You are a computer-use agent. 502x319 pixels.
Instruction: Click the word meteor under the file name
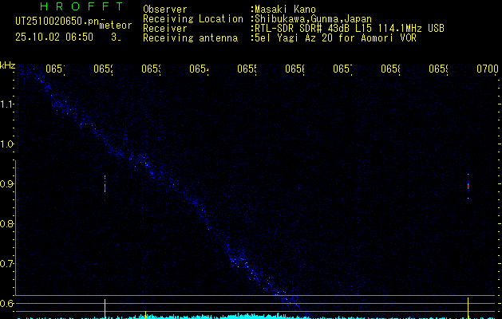[116, 26]
